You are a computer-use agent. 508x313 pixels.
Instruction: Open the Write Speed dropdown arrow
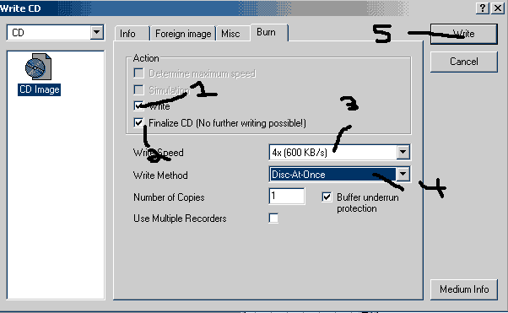pos(403,152)
